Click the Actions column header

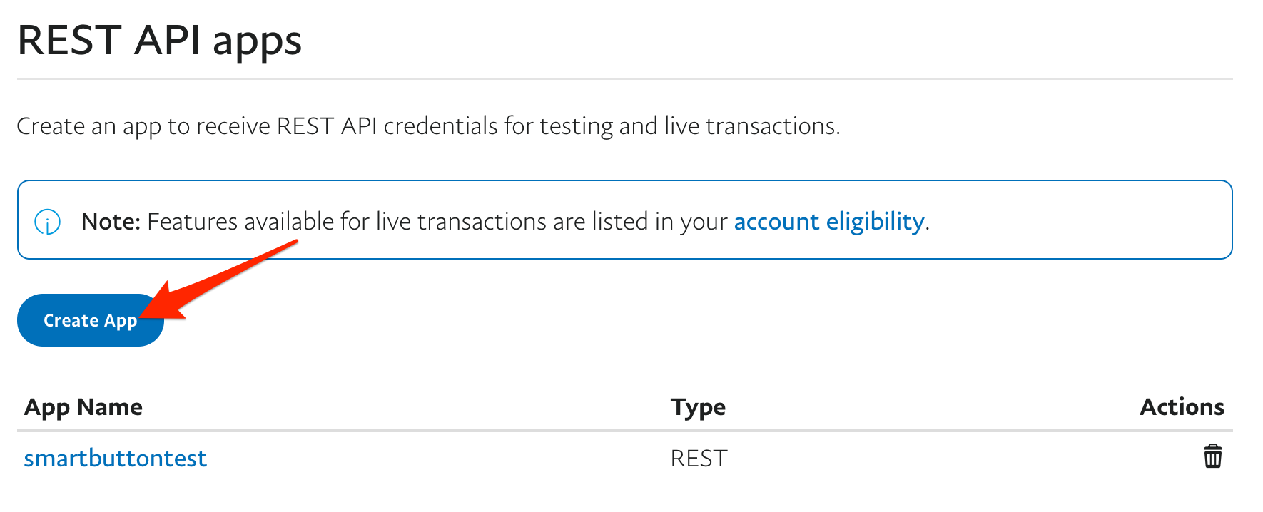(x=1182, y=407)
